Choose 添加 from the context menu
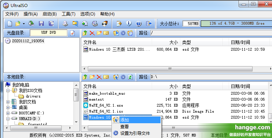 pyautogui.click(x=137, y=120)
